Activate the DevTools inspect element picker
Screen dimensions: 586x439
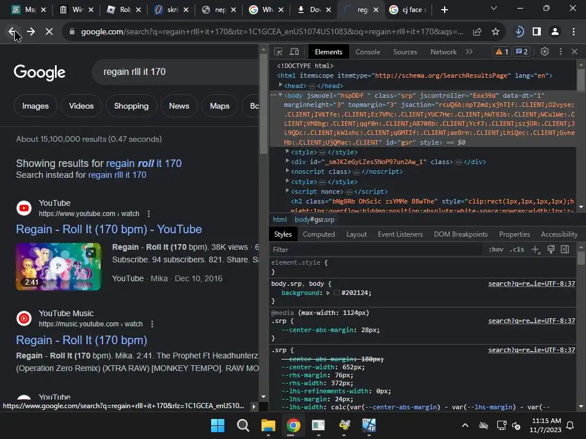(x=278, y=52)
